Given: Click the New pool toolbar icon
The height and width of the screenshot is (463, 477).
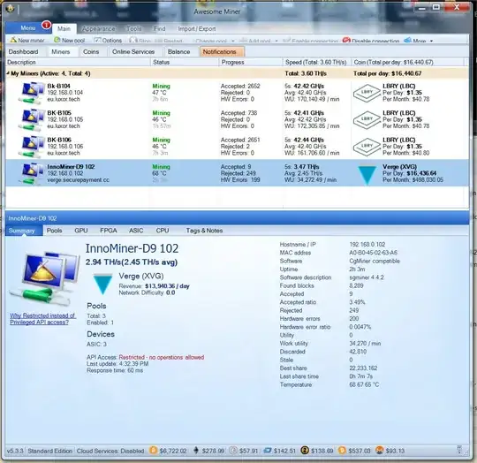Looking at the screenshot, I should [x=57, y=40].
